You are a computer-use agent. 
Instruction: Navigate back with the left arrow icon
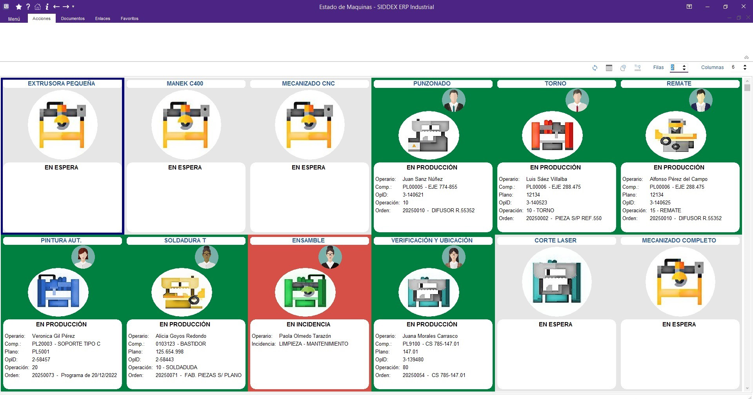(56, 7)
